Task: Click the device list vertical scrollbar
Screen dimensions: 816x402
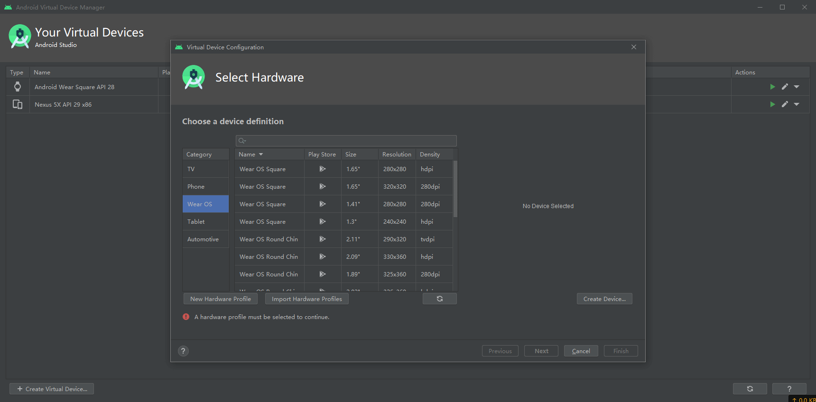Action: tap(455, 189)
